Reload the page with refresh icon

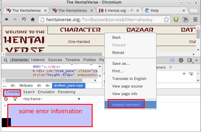[x=24, y=19]
